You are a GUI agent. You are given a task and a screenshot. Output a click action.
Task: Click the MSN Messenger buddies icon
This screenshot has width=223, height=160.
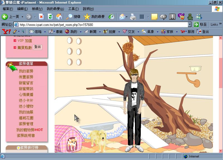pyautogui.click(x=199, y=17)
